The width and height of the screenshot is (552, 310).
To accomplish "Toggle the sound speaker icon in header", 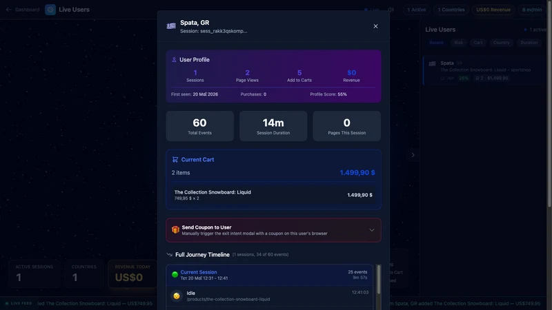I will click(391, 10).
